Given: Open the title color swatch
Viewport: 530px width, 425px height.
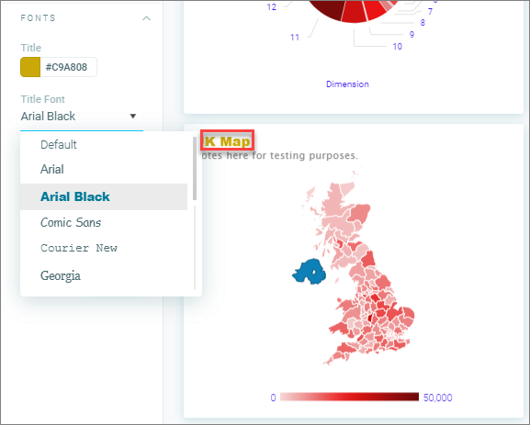Looking at the screenshot, I should coord(30,67).
